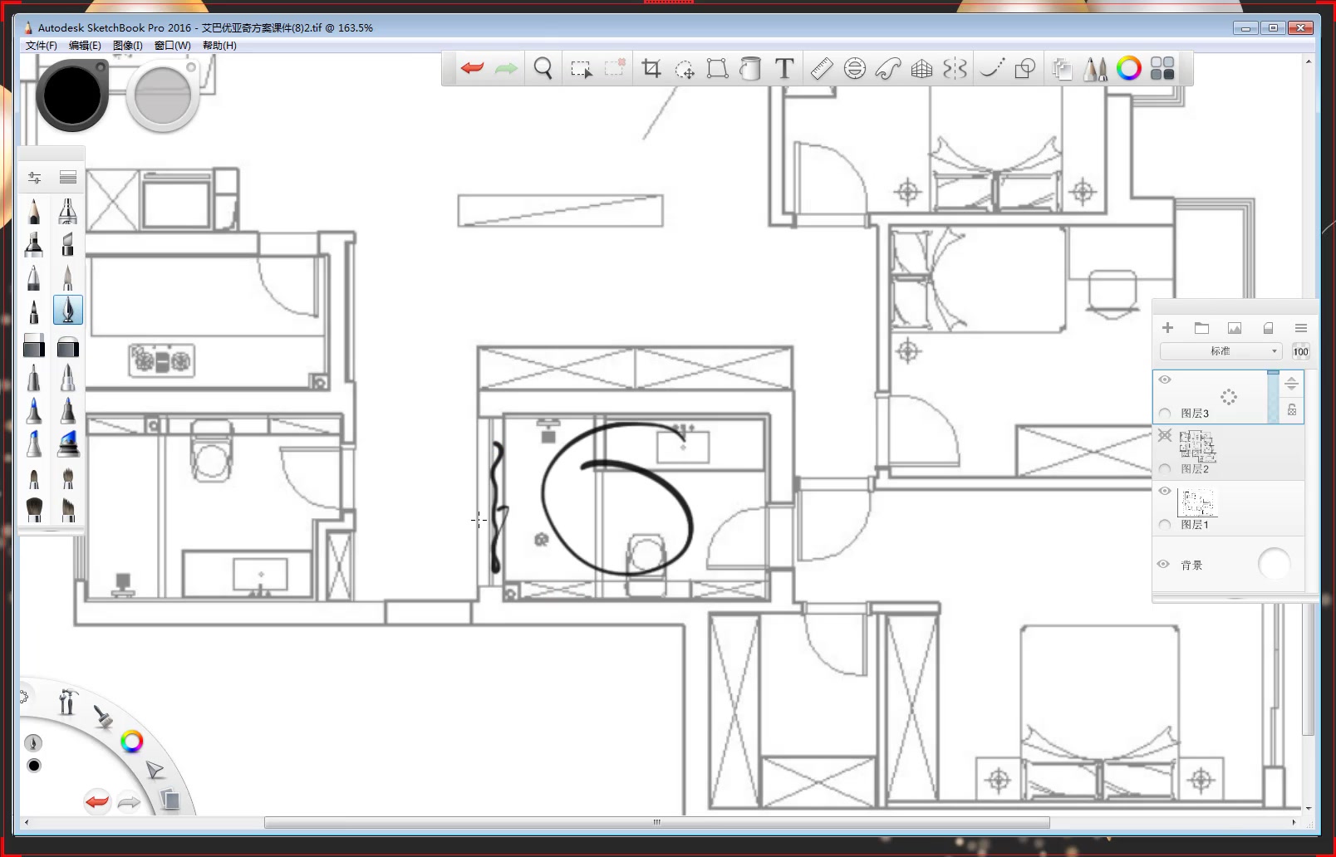
Task: Open the 帮助(H) menu
Action: pos(219,46)
